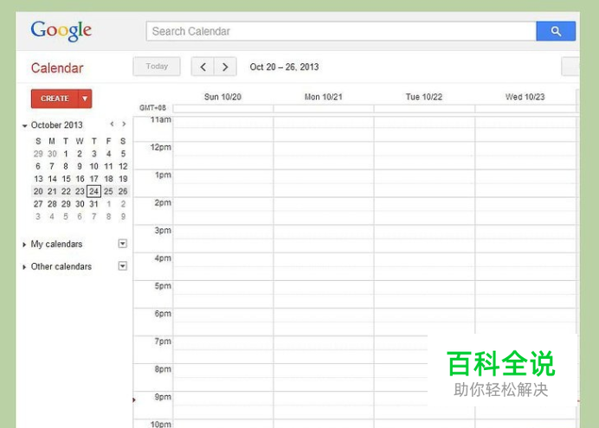Show next month in mini calendar

point(124,124)
